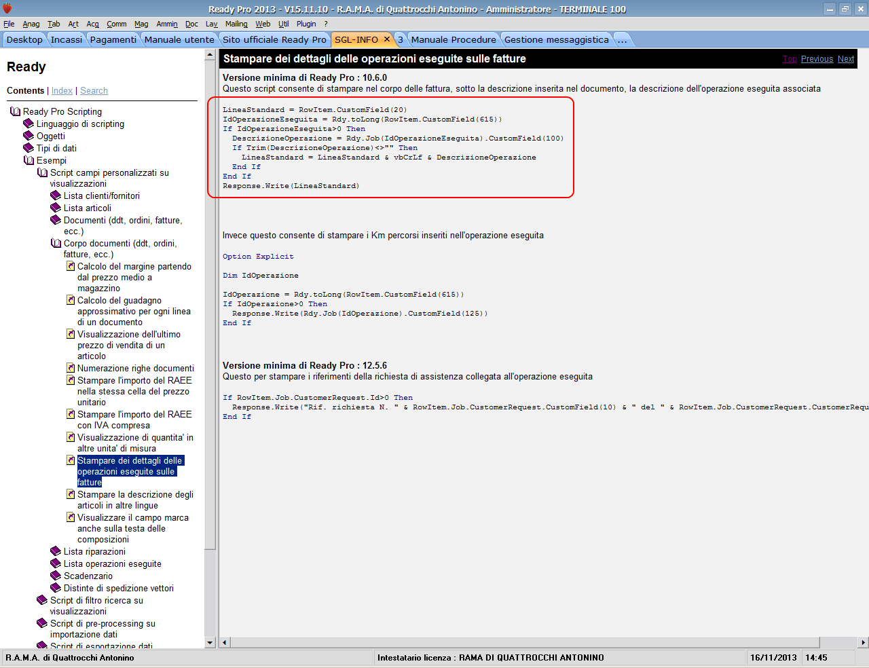Open the Plugin menu
Viewport: 869px width, 668px height.
[x=306, y=24]
